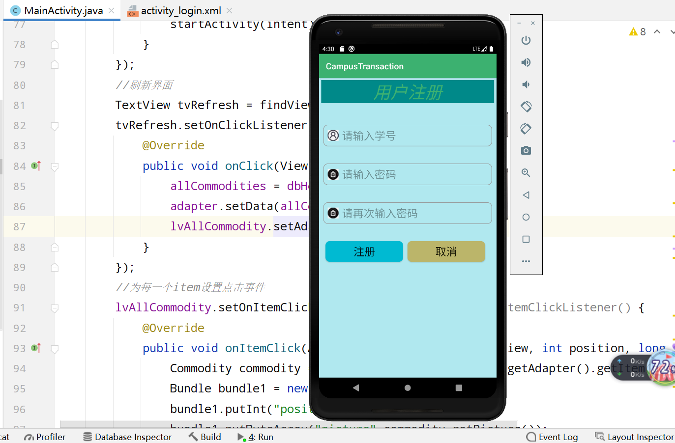
Task: Rotate emulator right icon
Action: tap(526, 129)
